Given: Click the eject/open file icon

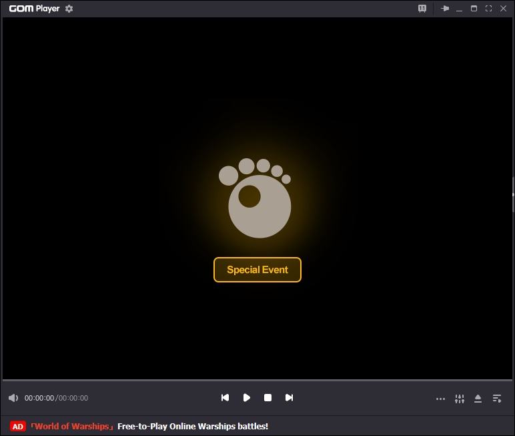Looking at the screenshot, I should (x=478, y=399).
